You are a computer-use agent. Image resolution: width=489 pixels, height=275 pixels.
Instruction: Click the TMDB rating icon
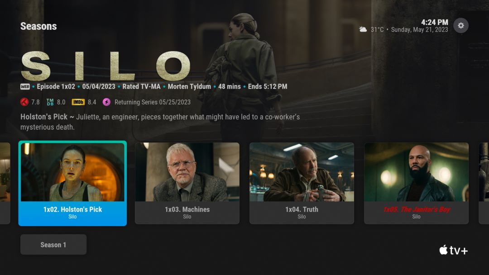(x=50, y=102)
